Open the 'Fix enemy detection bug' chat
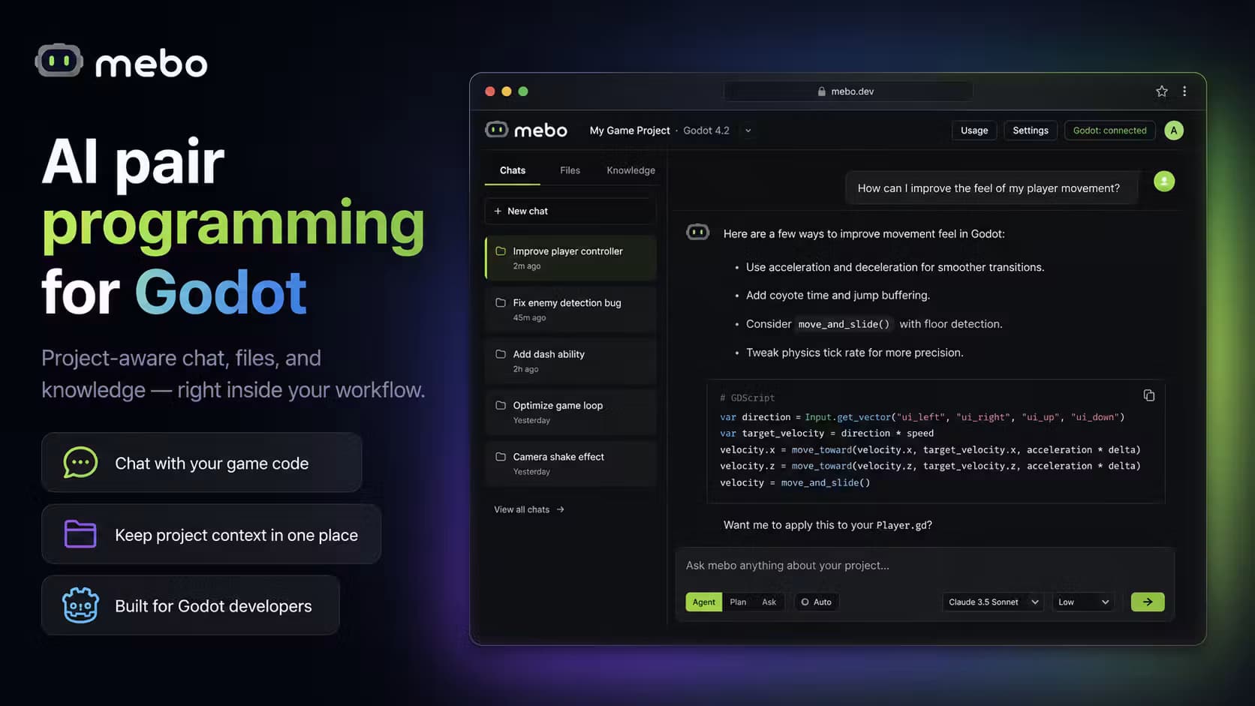 click(x=570, y=310)
